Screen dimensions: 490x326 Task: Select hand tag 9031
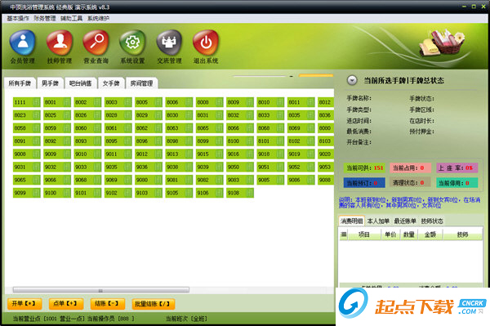point(27,167)
